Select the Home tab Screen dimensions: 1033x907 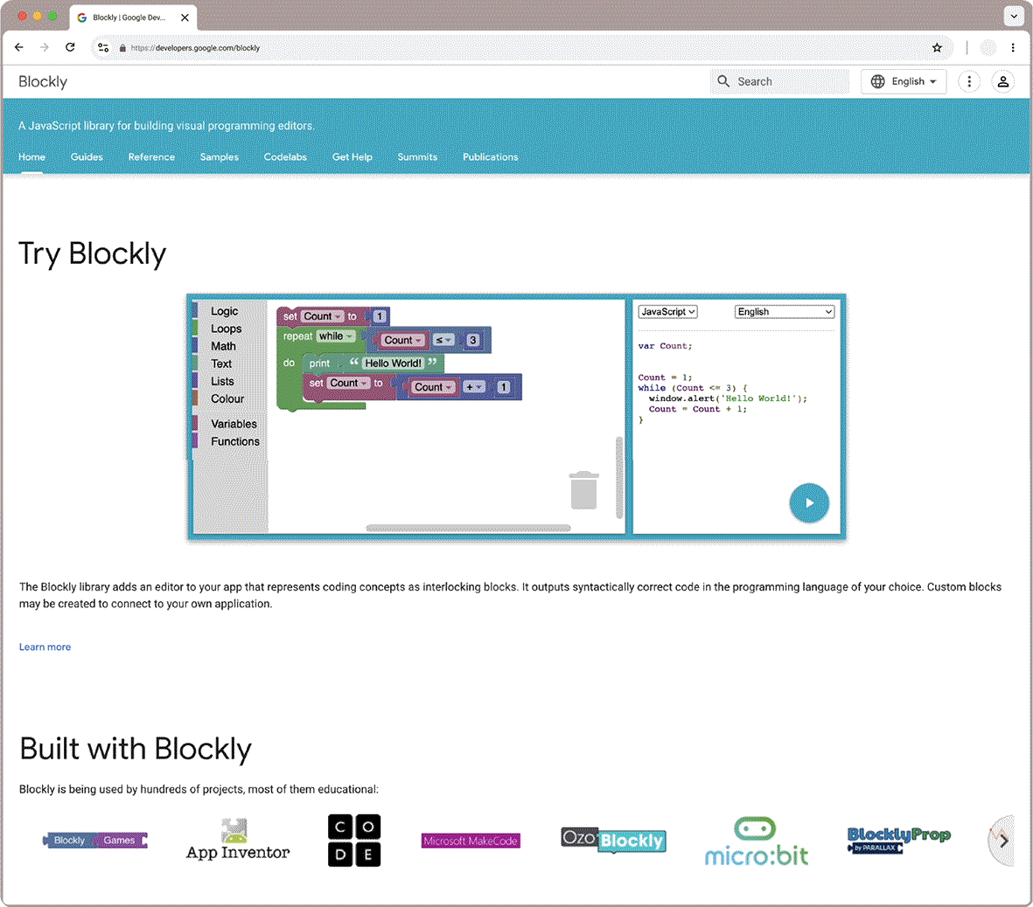pyautogui.click(x=31, y=156)
